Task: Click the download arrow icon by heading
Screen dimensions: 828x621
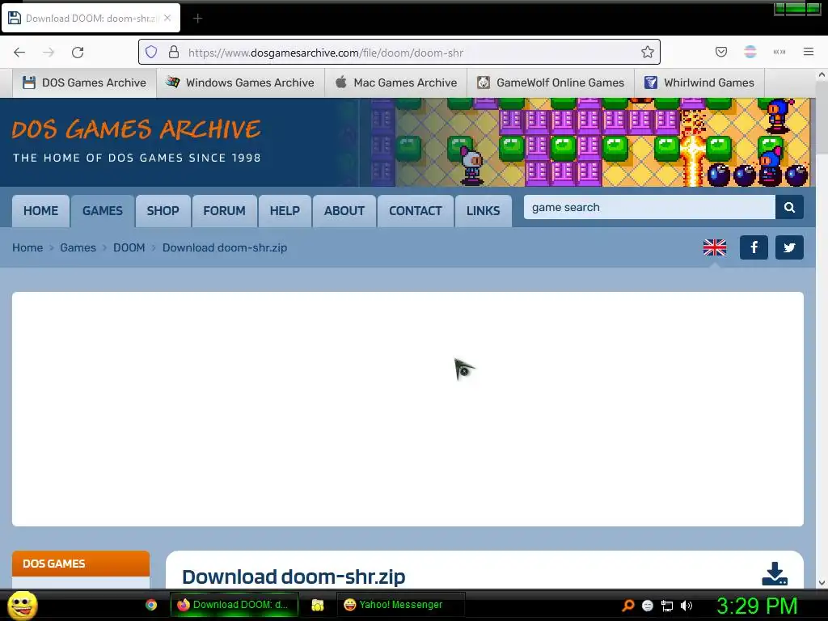Action: 775,574
